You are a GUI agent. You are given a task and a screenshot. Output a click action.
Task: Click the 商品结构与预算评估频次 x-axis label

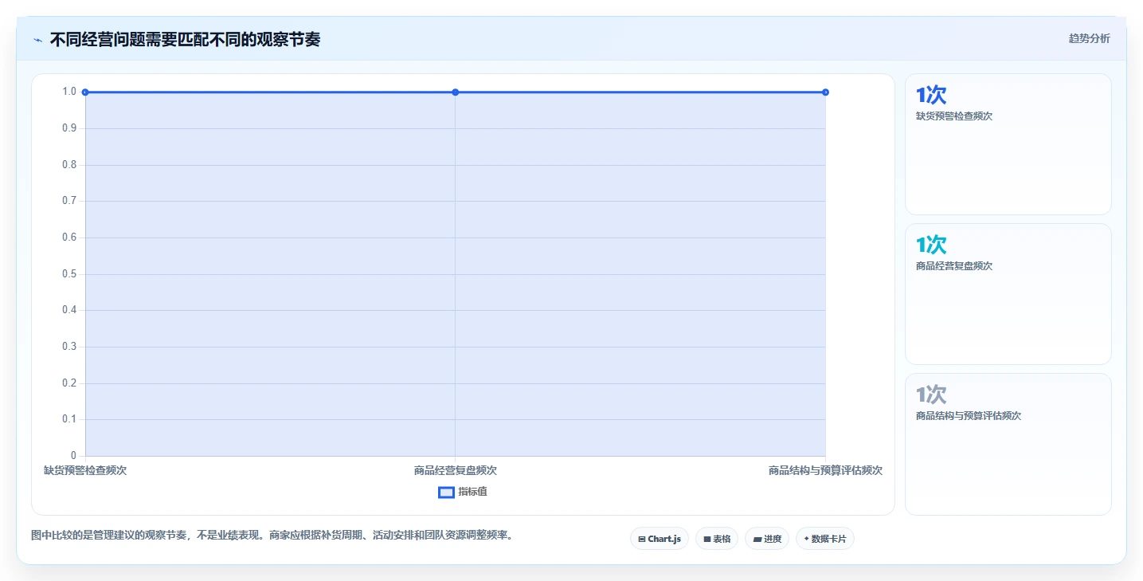pos(825,470)
